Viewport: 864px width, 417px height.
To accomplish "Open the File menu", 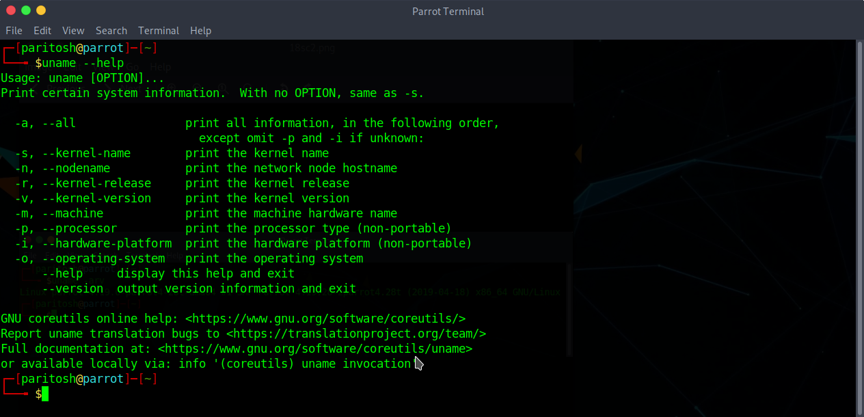I will pyautogui.click(x=13, y=30).
